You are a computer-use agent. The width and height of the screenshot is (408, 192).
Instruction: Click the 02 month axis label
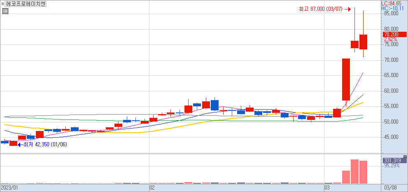click(152, 188)
